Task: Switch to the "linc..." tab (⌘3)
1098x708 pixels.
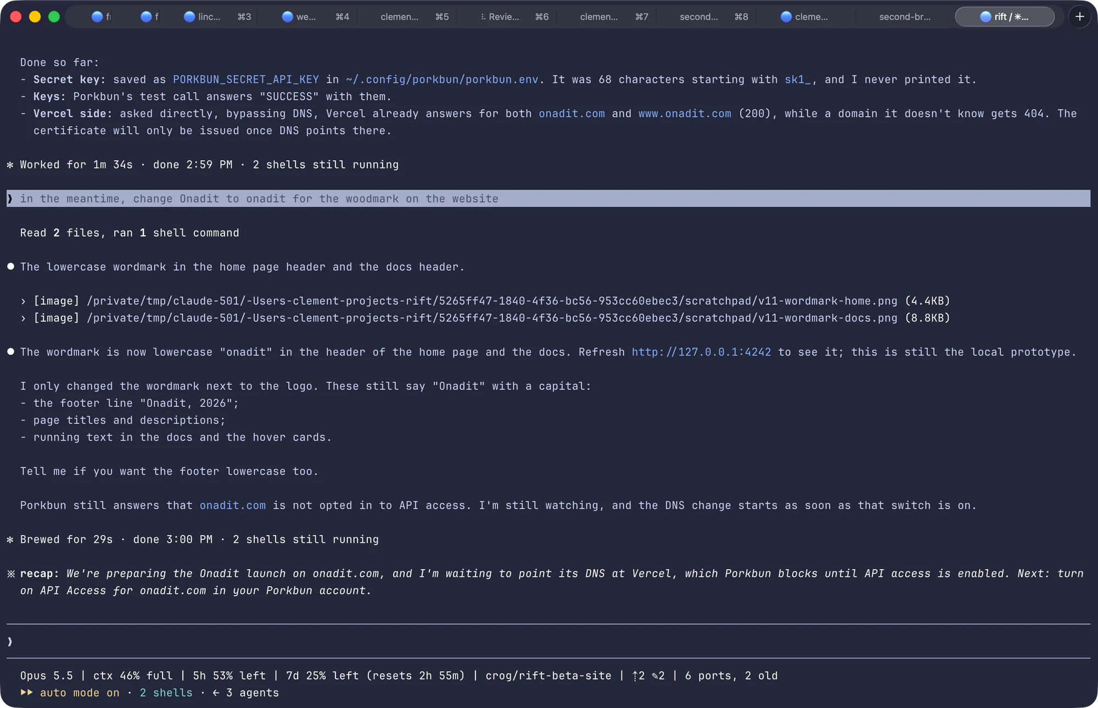Action: 217,16
